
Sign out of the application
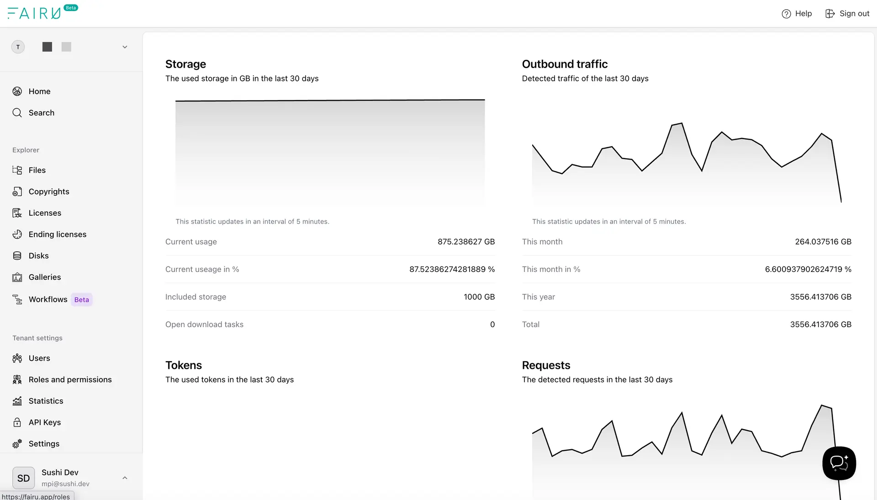pyautogui.click(x=847, y=13)
